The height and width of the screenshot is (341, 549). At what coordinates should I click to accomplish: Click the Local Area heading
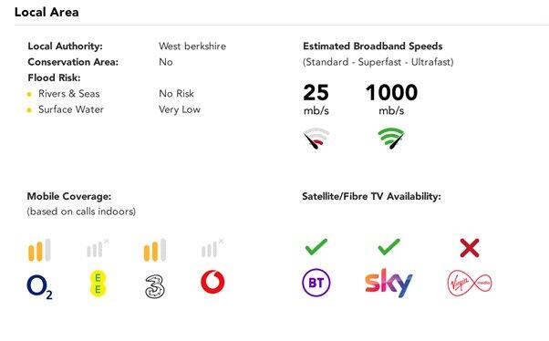[x=47, y=12]
